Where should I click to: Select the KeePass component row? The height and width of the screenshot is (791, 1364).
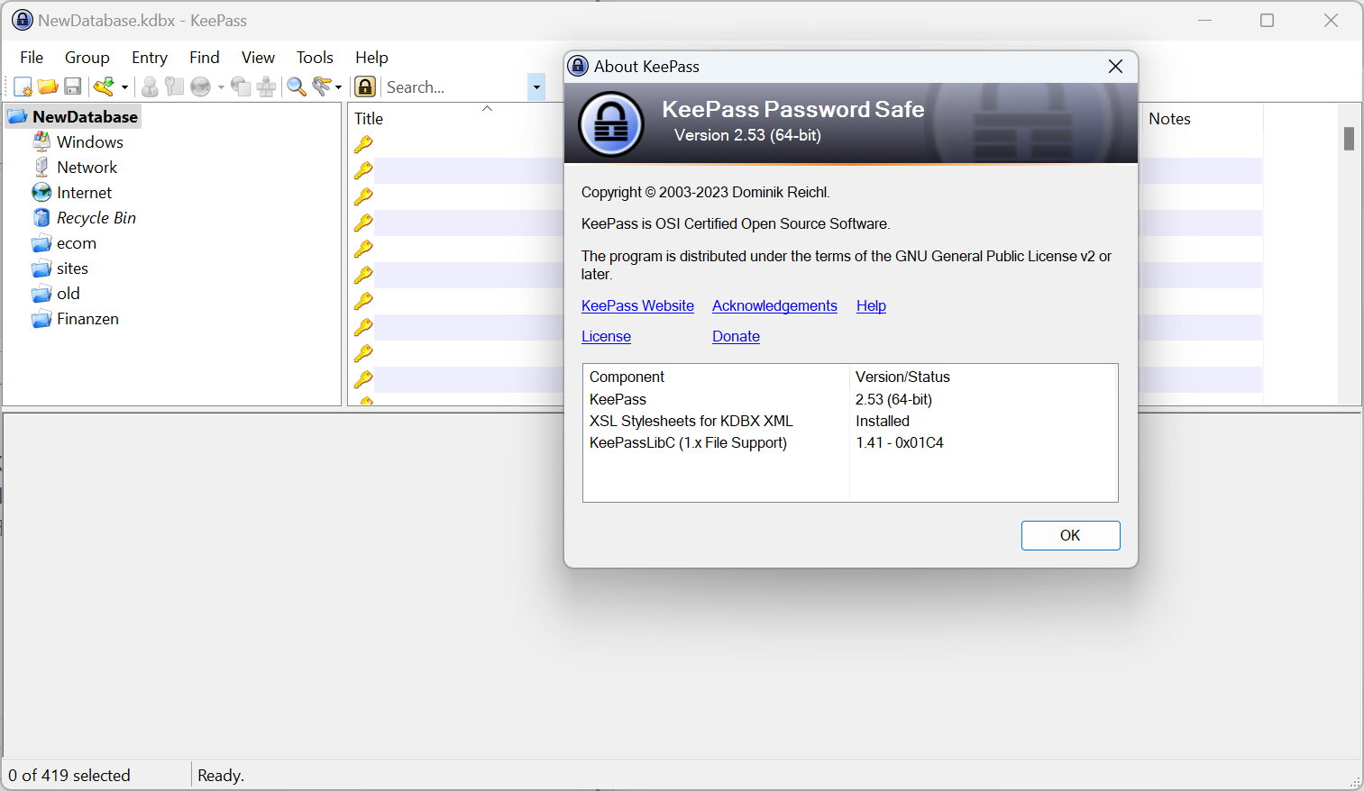point(850,399)
